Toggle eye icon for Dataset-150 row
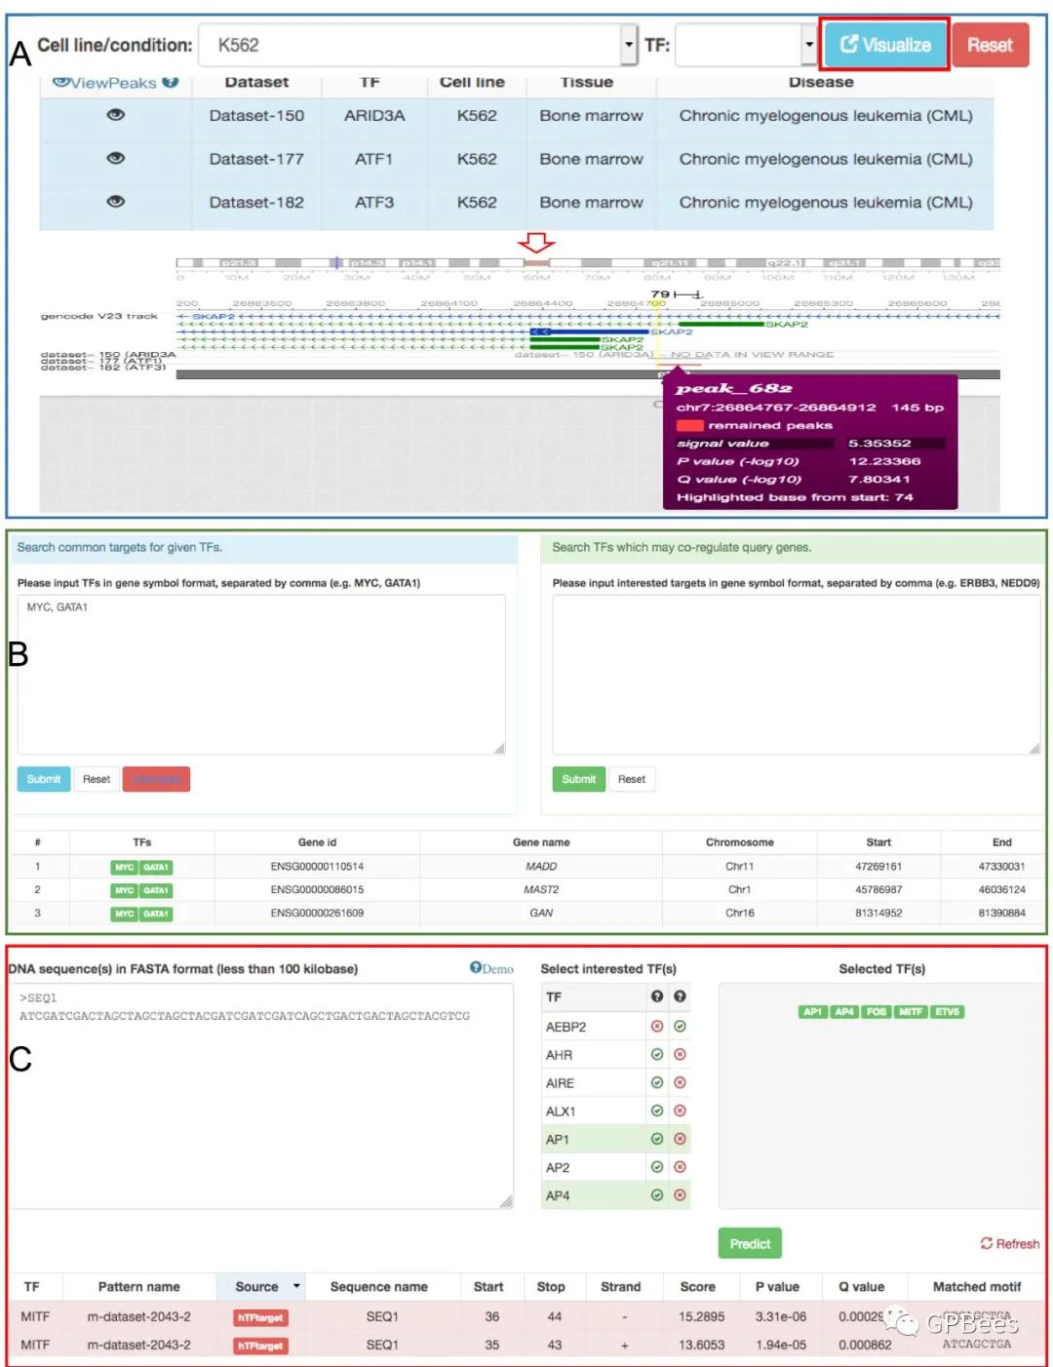The height and width of the screenshot is (1367, 1053). click(115, 115)
